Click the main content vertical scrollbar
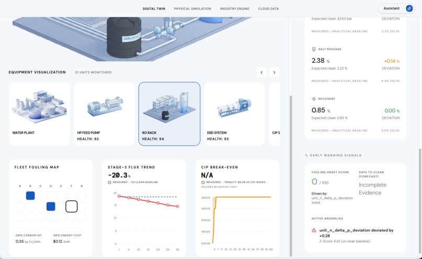The width and height of the screenshot is (422, 259). click(291, 176)
